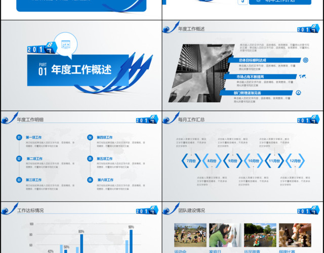Click the 第二项工作 heading
The width and height of the screenshot is (324, 253).
coord(34,158)
